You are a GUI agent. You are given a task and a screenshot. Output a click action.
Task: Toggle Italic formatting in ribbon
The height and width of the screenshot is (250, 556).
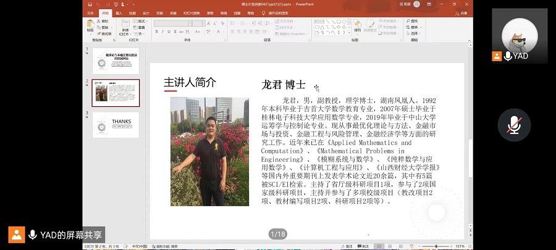[x=163, y=32]
